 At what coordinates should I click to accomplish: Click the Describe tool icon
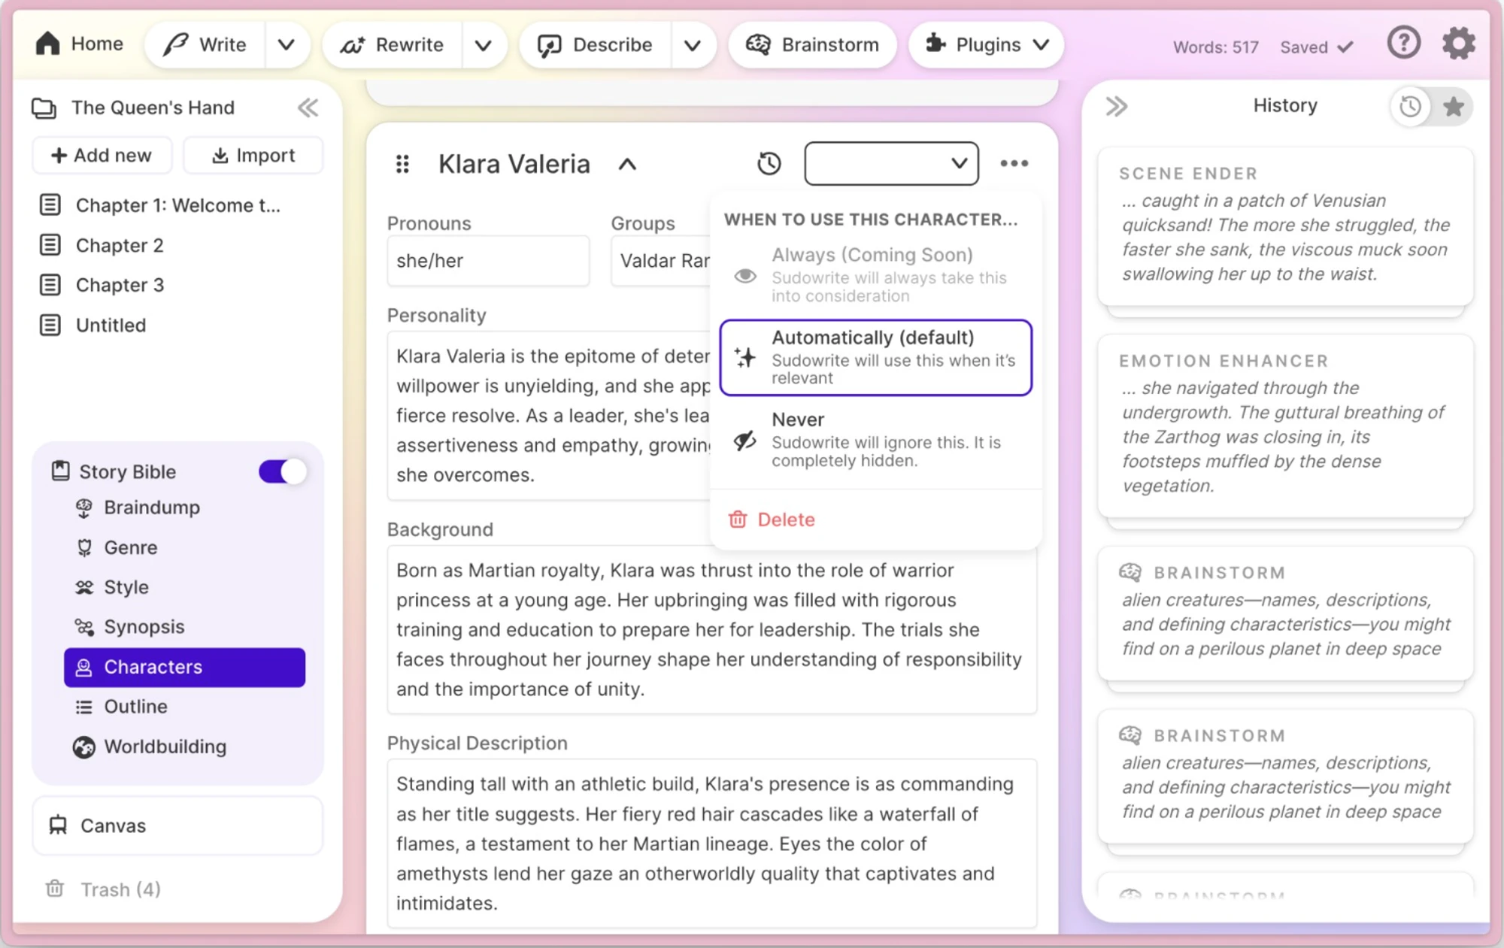[548, 45]
